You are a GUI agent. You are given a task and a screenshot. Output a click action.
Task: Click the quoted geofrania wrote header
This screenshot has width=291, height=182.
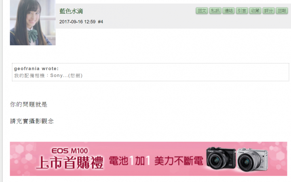point(36,69)
